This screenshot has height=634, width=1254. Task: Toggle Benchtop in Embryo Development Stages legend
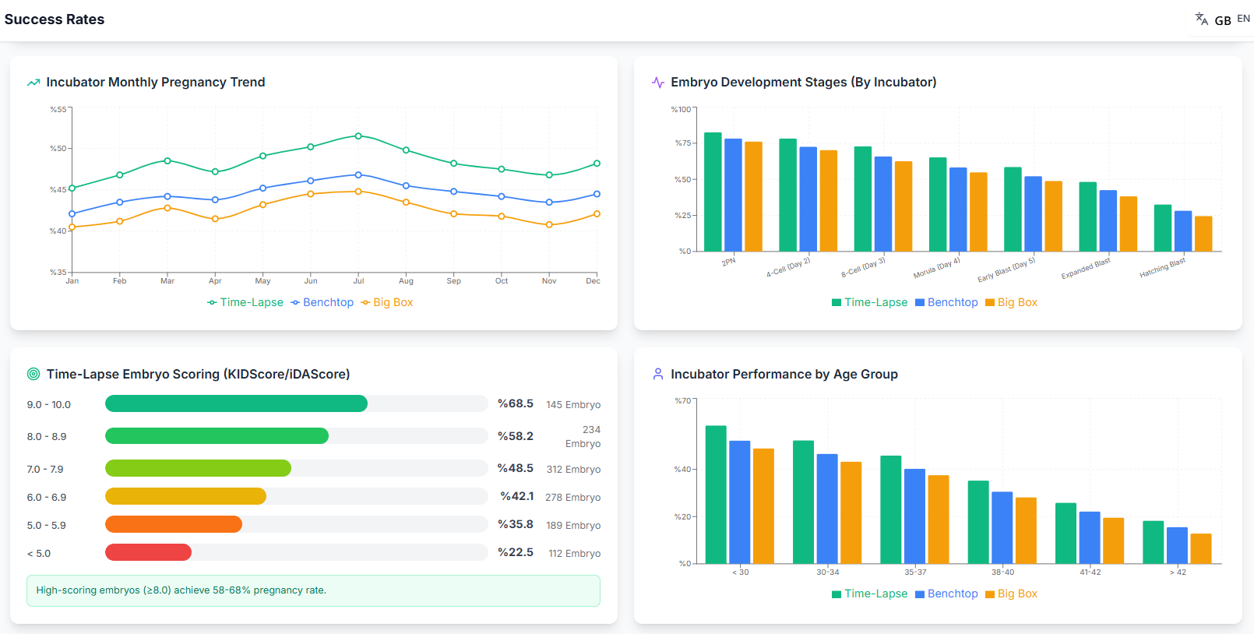click(x=946, y=302)
